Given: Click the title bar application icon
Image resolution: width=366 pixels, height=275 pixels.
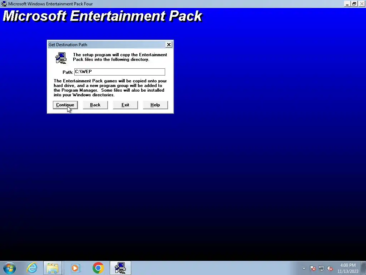Looking at the screenshot, I should 4,4.
